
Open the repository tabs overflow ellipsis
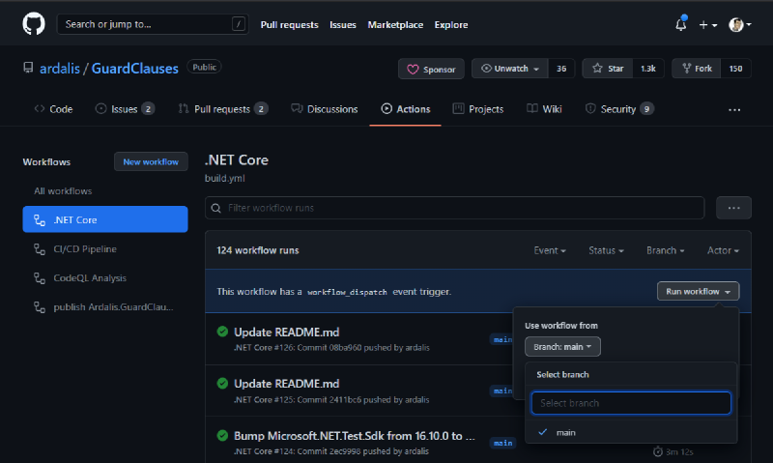coord(734,110)
